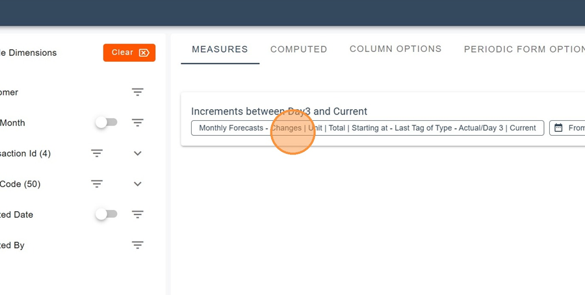Toggle the Date row switch
The height and width of the screenshot is (295, 585).
[106, 214]
